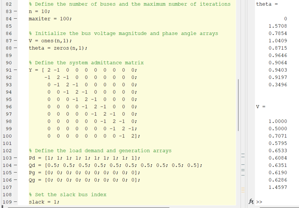
Task: Click the Qd array definition line
Action: click(115, 165)
